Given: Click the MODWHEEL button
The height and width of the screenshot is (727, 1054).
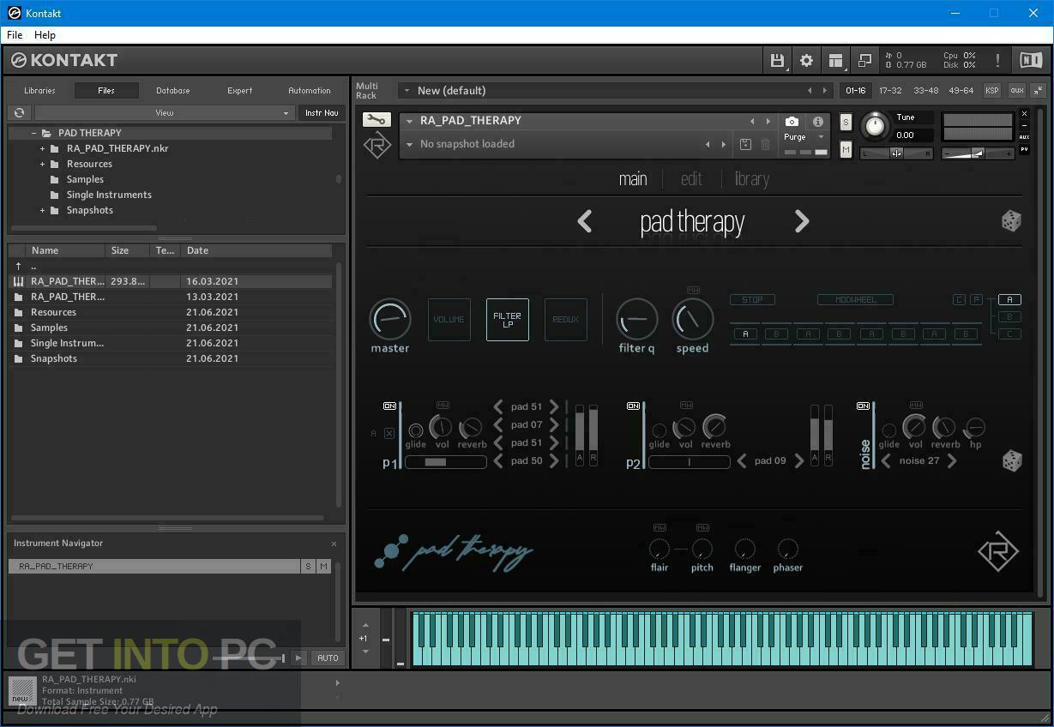Looking at the screenshot, I should click(x=855, y=299).
